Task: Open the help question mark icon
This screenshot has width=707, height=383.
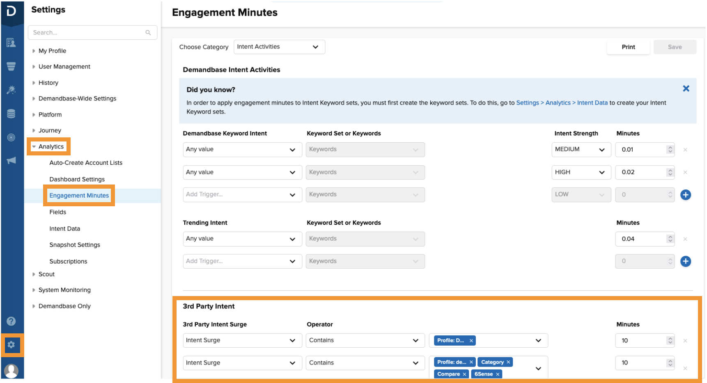Action: click(11, 321)
